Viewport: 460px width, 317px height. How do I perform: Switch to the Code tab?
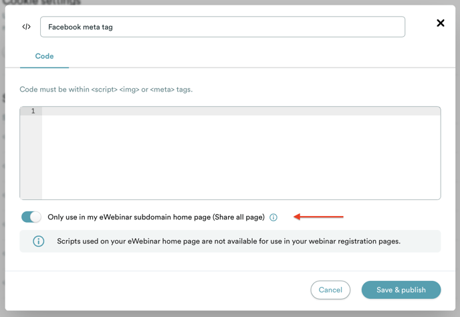pyautogui.click(x=44, y=56)
